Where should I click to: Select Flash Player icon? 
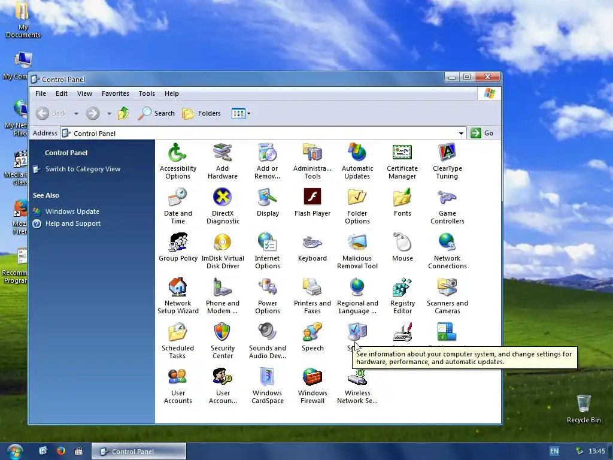click(312, 202)
